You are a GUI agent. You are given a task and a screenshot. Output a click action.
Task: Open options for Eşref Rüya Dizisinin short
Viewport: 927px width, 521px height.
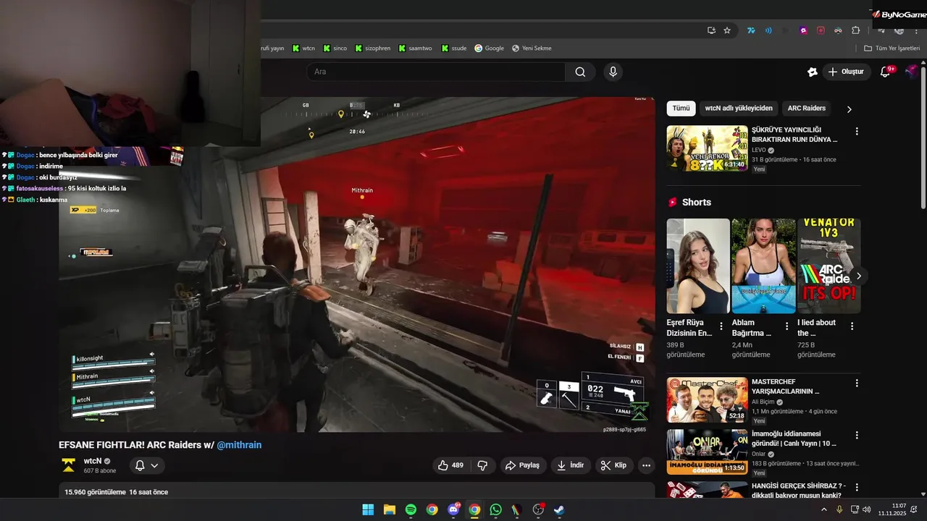pos(721,326)
